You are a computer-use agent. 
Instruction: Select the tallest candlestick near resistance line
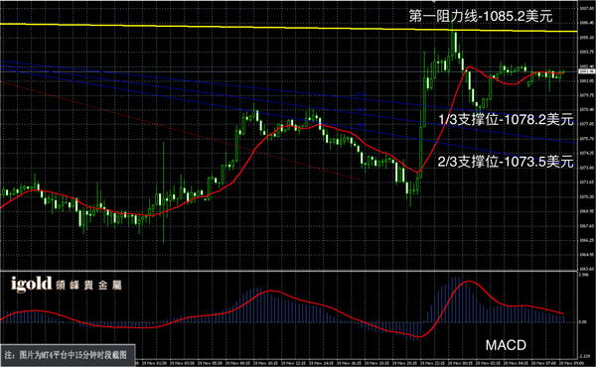[x=452, y=41]
